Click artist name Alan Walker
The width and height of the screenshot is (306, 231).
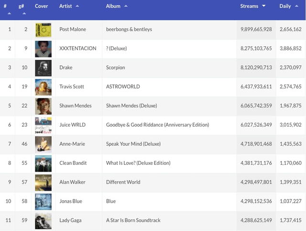pyautogui.click(x=72, y=182)
